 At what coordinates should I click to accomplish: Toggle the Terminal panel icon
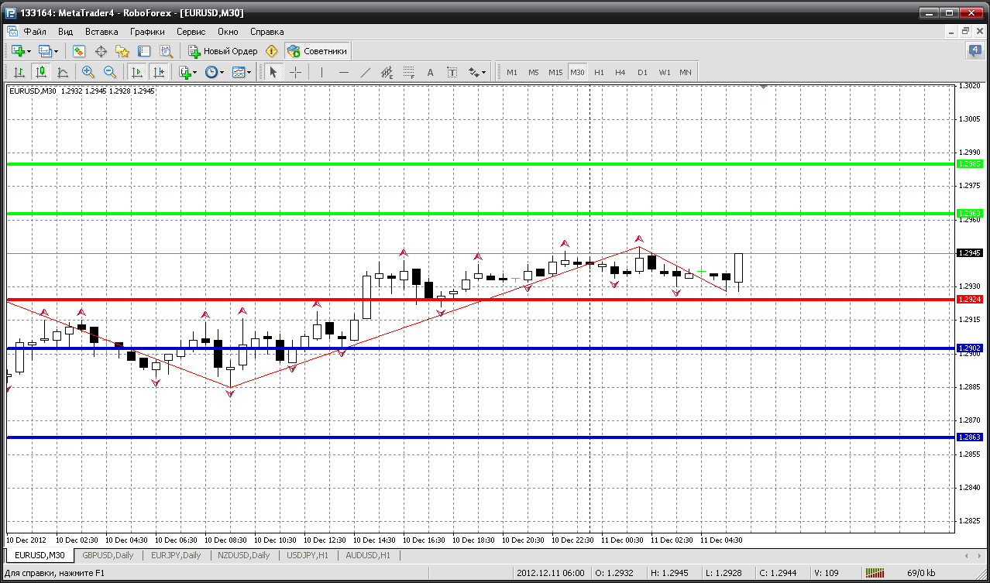[144, 51]
